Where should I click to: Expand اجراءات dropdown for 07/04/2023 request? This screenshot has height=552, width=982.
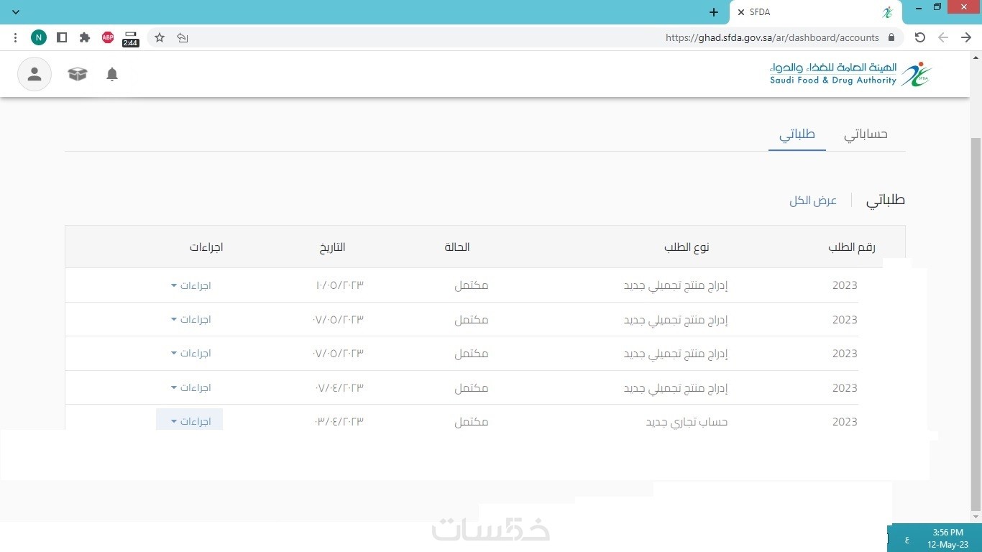pos(191,387)
